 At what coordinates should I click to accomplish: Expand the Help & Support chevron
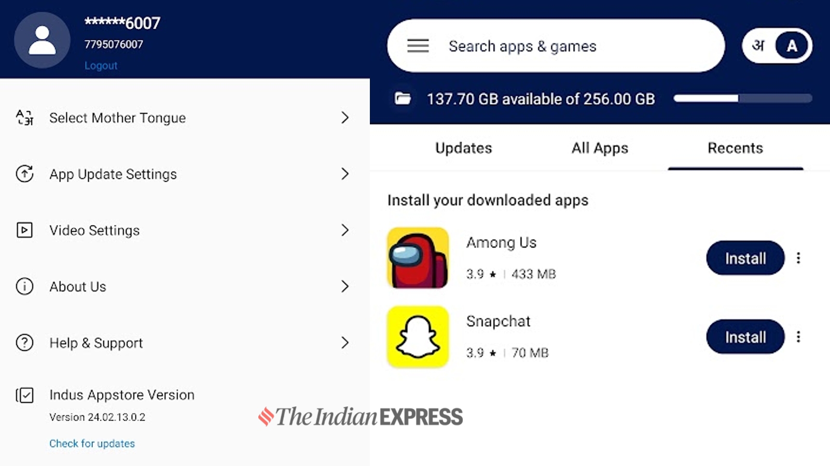click(345, 343)
